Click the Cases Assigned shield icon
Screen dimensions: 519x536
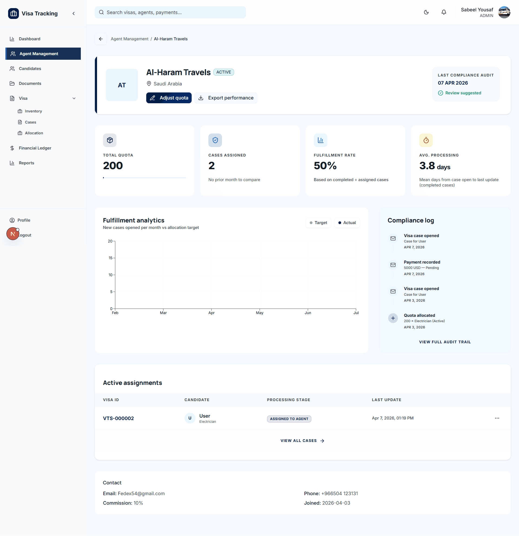click(215, 140)
